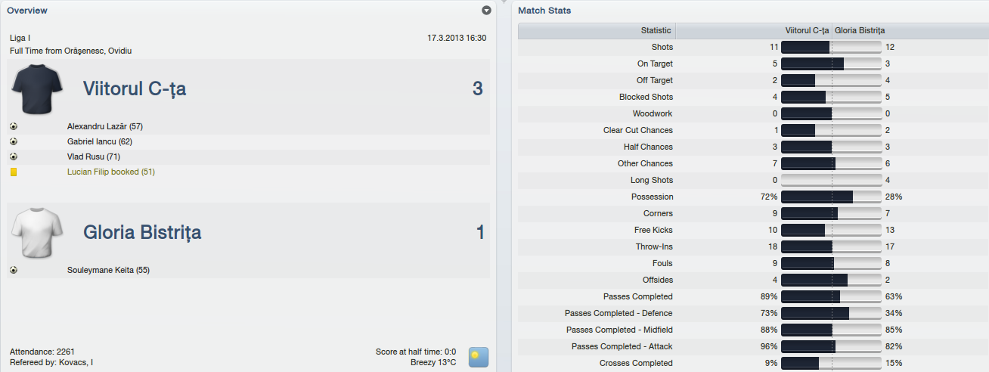
Task: Click the Gloria Bistrița column header
Action: [910, 31]
